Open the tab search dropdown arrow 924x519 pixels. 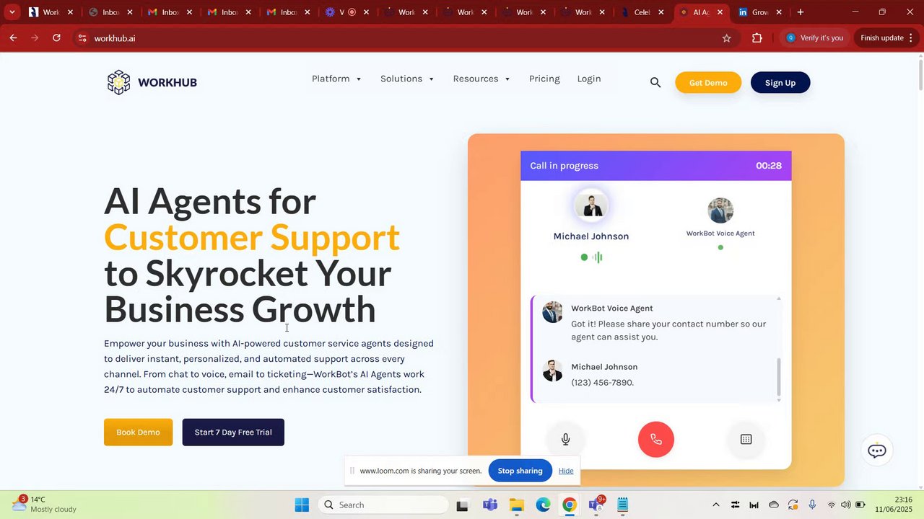pyautogui.click(x=12, y=12)
